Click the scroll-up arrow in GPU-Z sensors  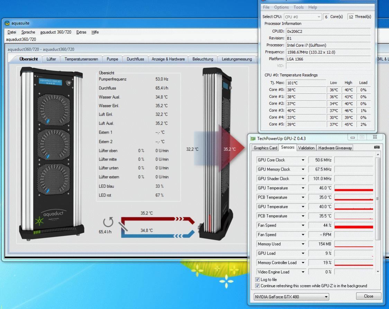pyautogui.click(x=378, y=154)
